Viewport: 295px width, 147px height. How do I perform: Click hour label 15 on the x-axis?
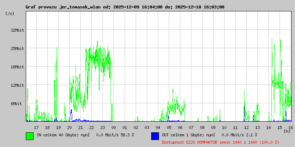click(x=280, y=128)
